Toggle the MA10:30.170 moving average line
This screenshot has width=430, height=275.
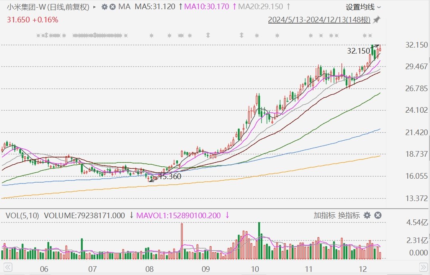coord(206,6)
